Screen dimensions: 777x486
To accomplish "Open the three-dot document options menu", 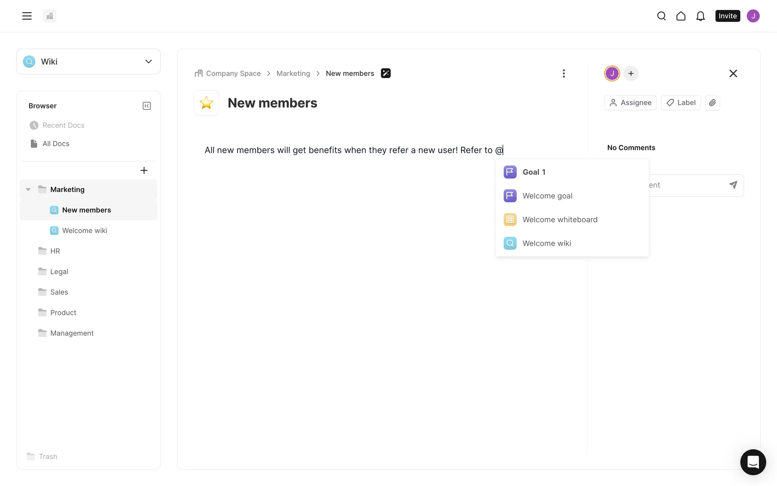I will click(564, 73).
